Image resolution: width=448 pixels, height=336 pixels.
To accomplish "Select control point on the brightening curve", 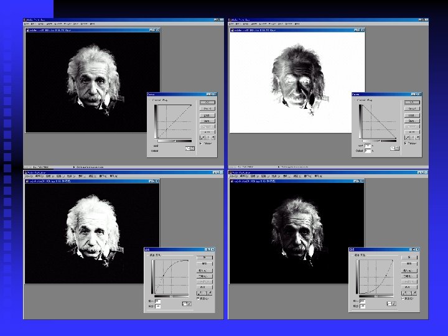I will (x=163, y=276).
